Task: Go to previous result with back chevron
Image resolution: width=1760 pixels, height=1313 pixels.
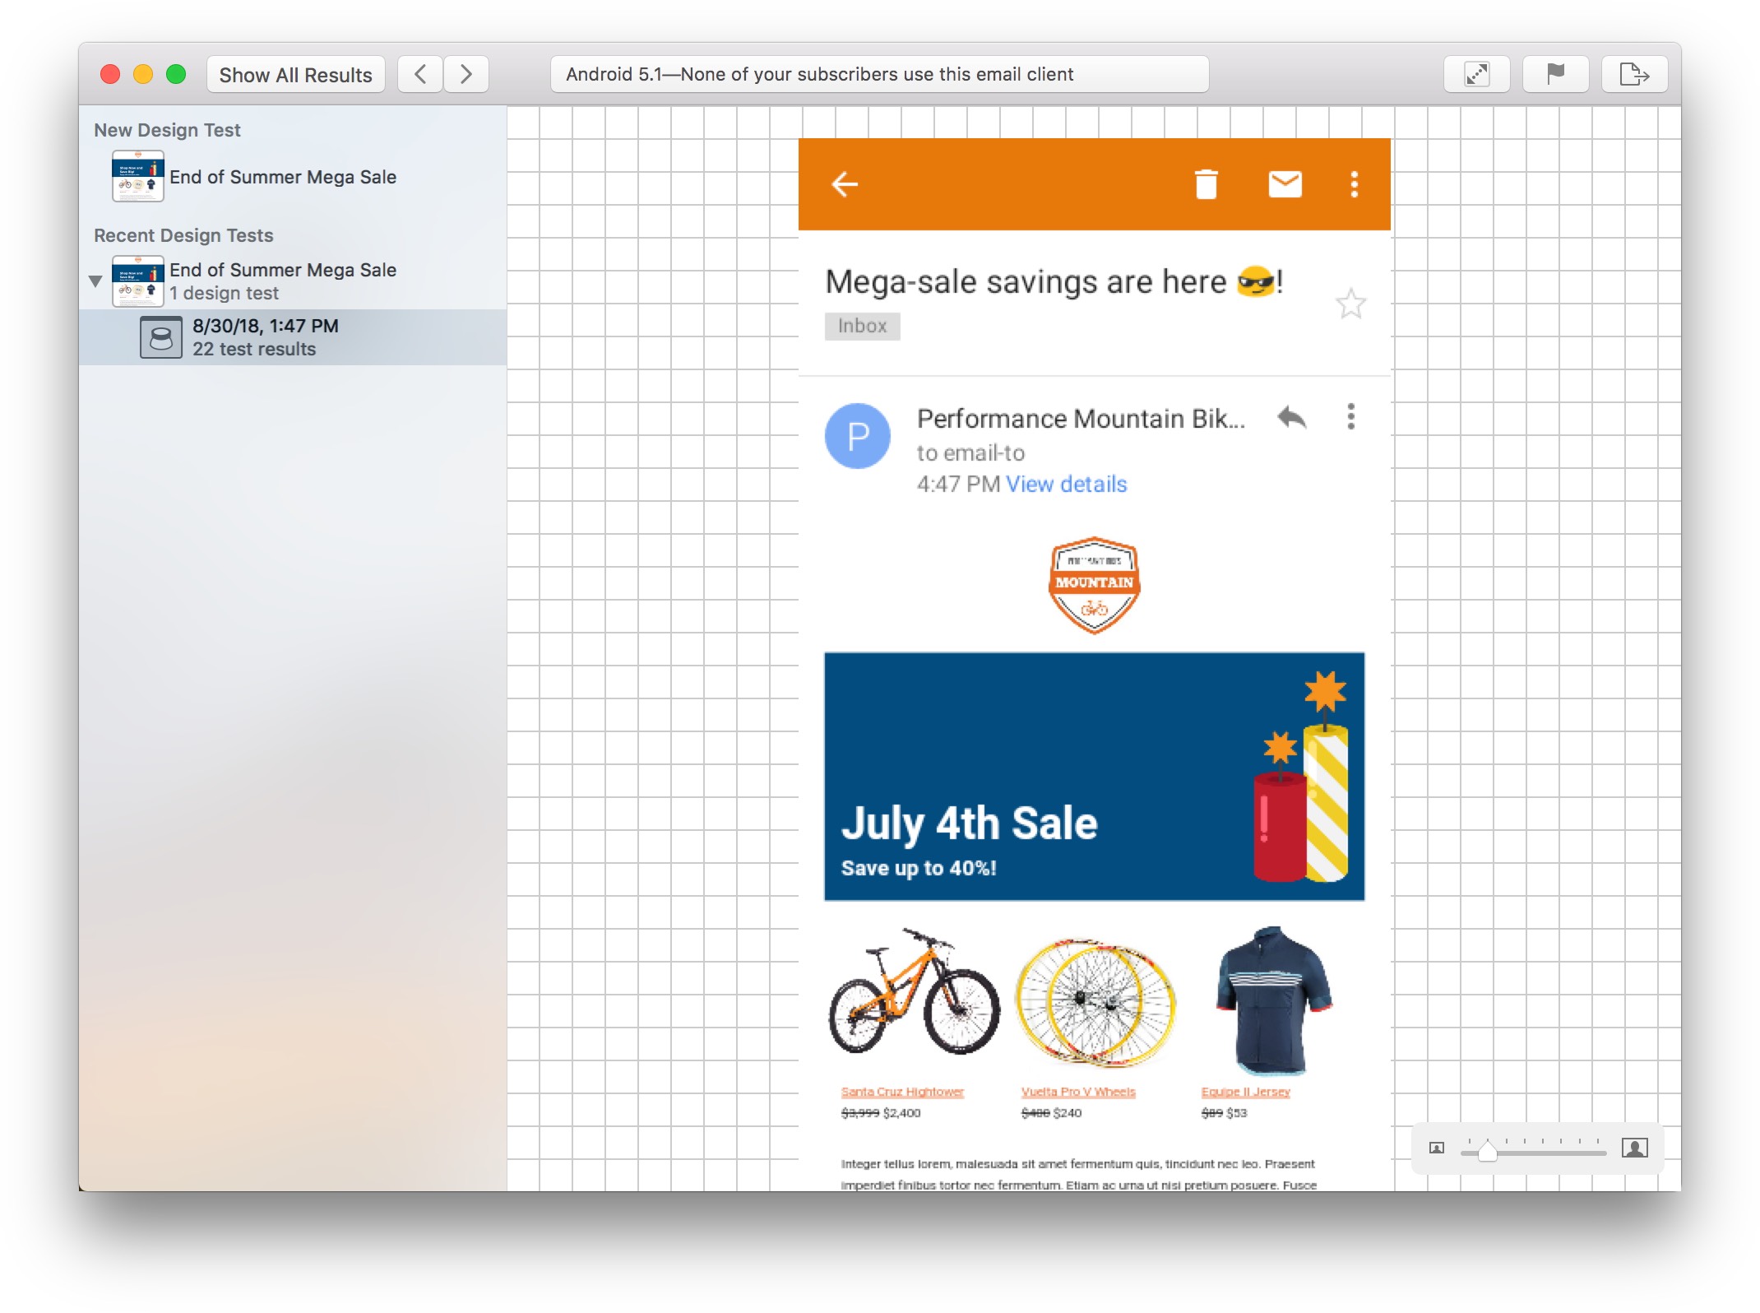Action: pyautogui.click(x=420, y=75)
